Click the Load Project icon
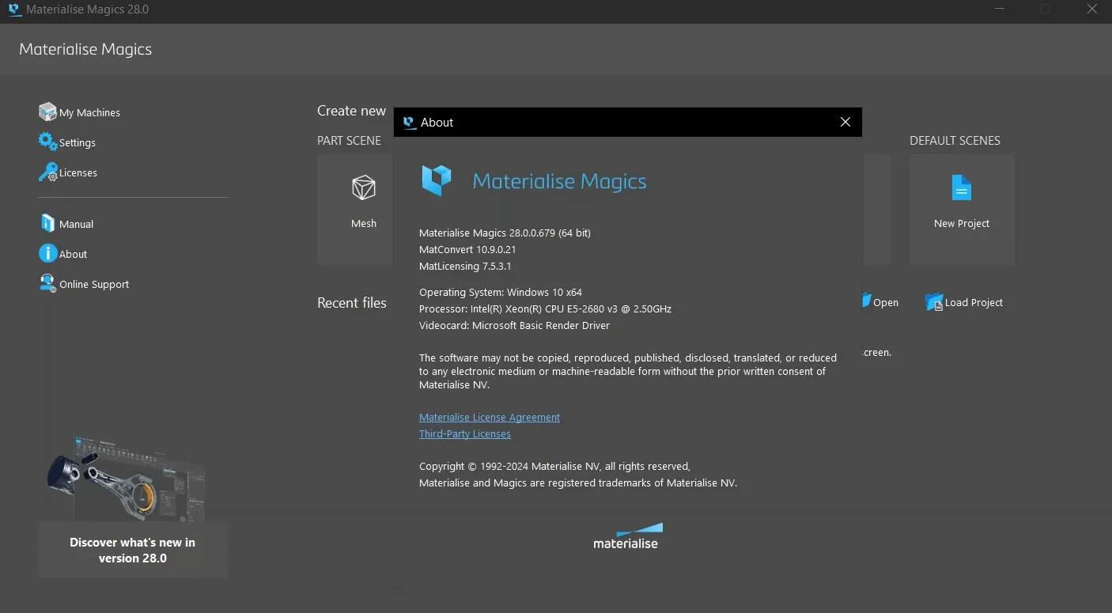 (934, 302)
